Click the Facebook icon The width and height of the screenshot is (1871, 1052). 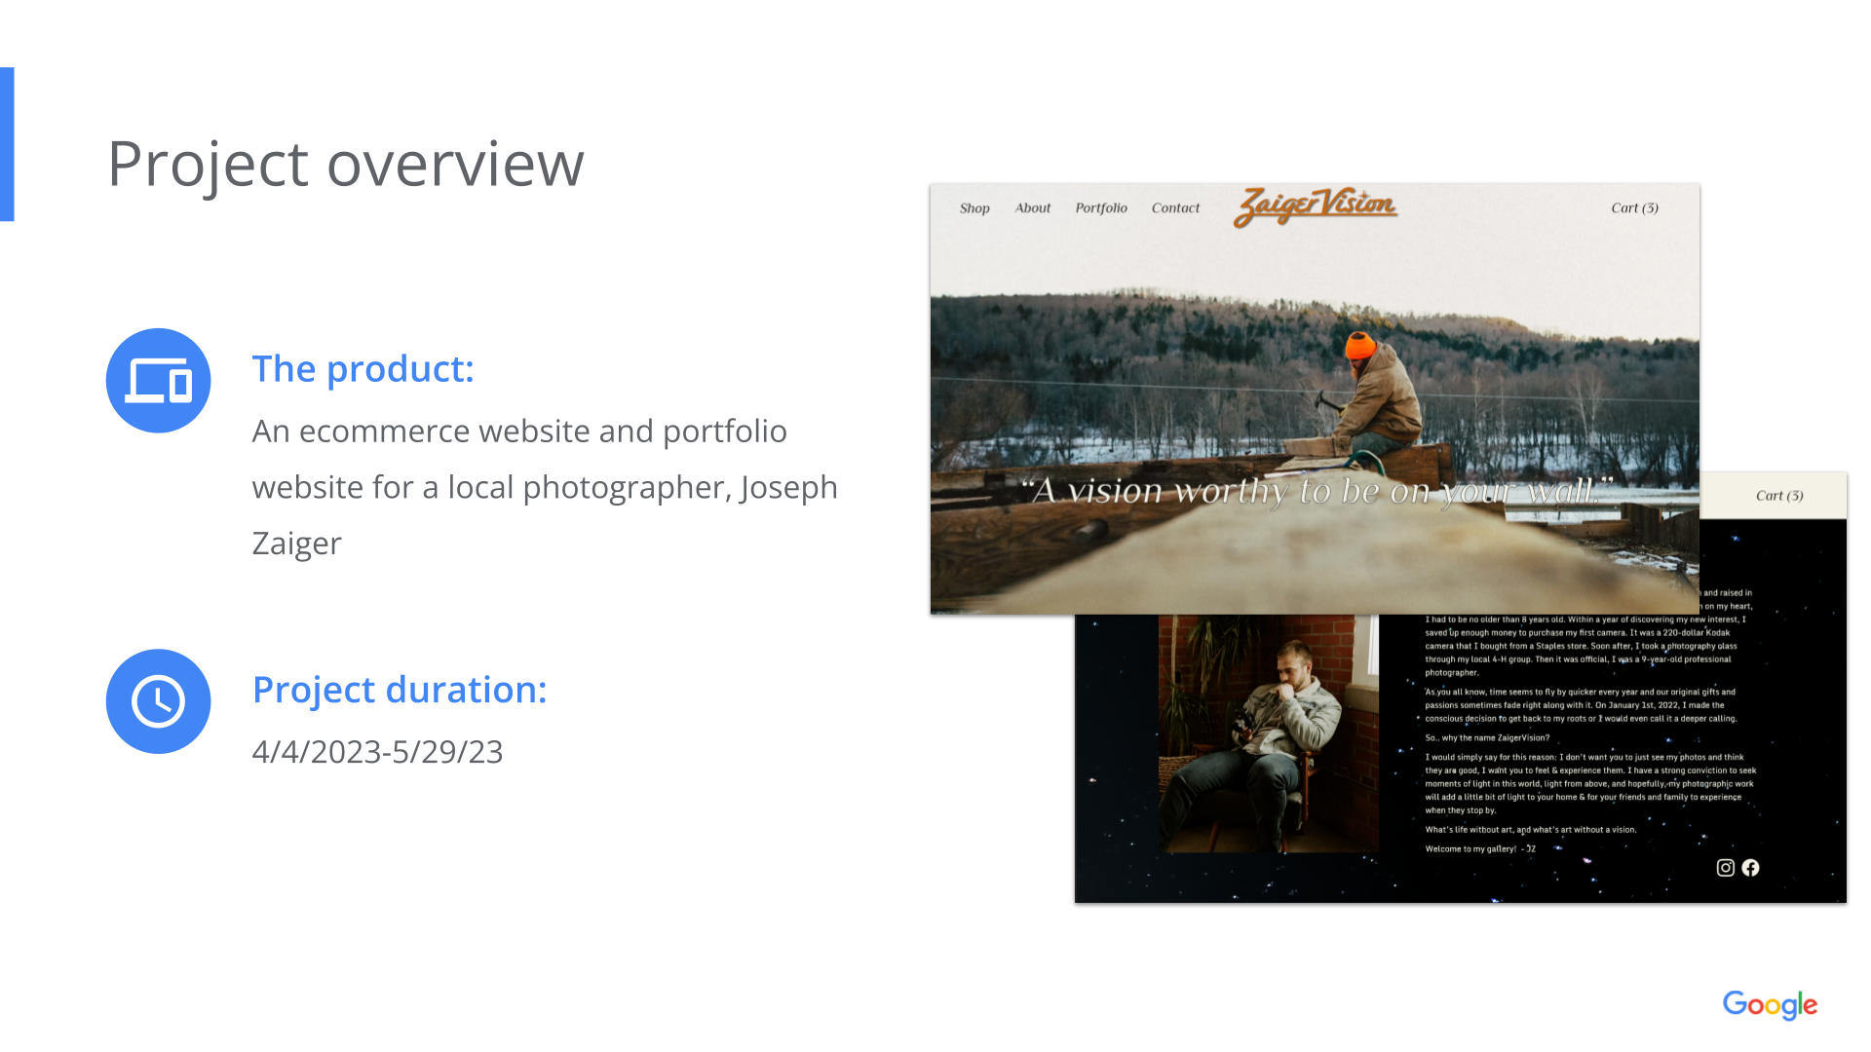1751,868
